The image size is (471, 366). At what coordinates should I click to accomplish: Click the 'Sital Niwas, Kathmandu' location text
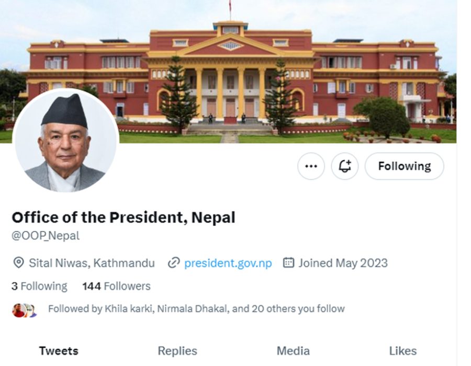(x=92, y=262)
